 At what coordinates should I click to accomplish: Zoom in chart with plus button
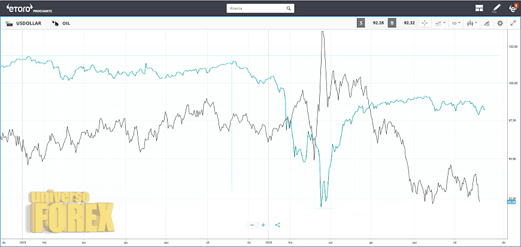coord(263,225)
